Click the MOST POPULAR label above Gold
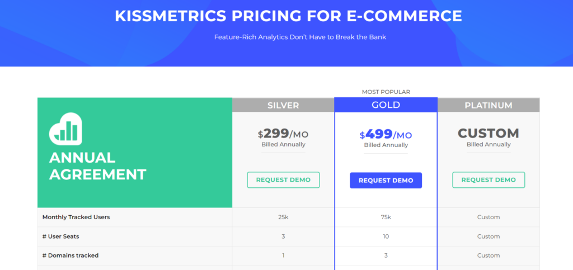Image resolution: width=573 pixels, height=270 pixels. (386, 92)
